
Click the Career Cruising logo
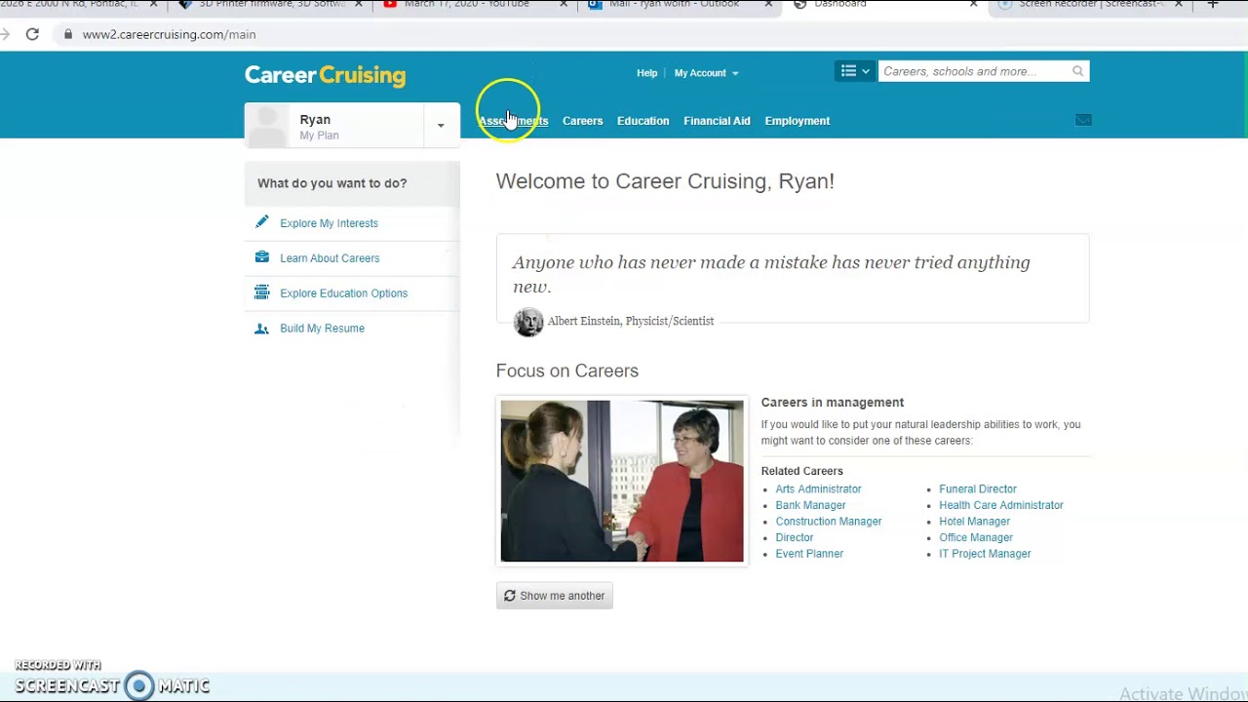click(325, 75)
